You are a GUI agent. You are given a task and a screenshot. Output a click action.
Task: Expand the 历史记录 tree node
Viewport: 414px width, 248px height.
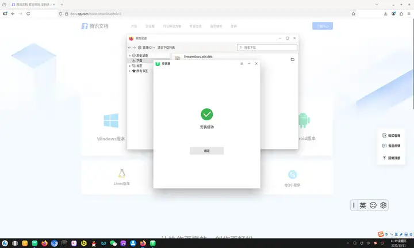(x=129, y=55)
